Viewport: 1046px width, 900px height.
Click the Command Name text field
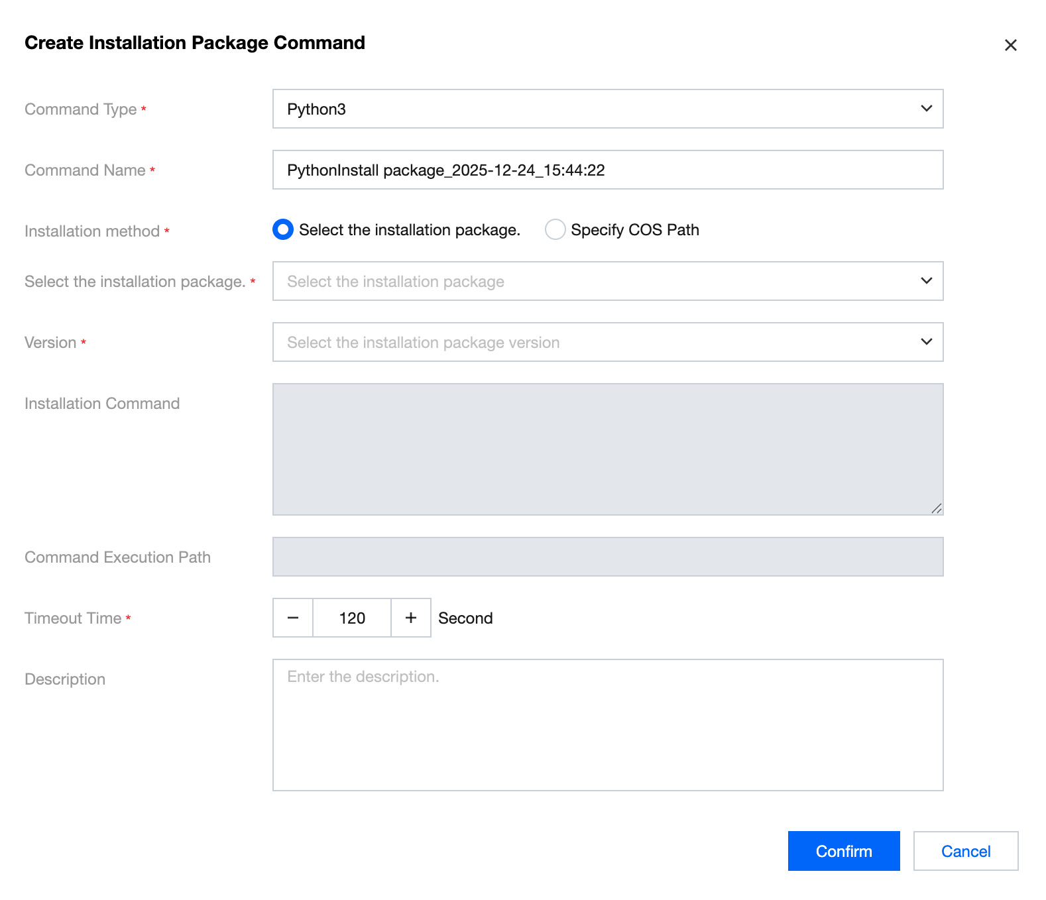[607, 170]
